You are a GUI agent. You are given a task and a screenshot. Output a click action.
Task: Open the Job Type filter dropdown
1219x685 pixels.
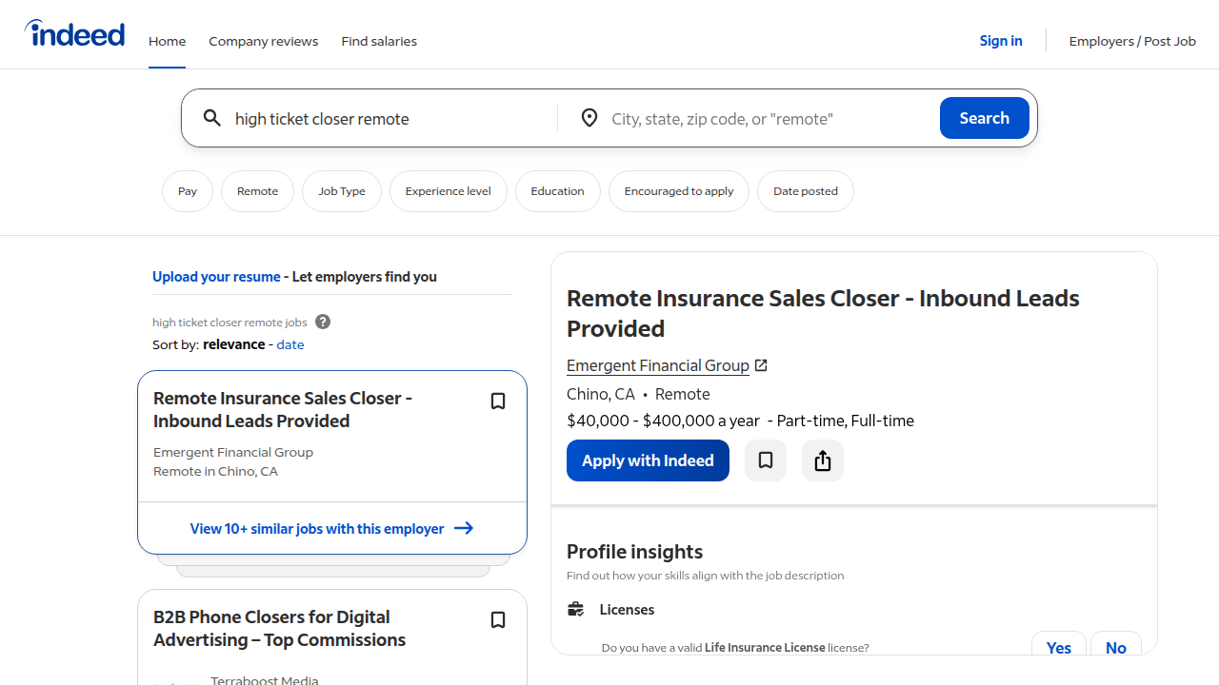tap(342, 191)
